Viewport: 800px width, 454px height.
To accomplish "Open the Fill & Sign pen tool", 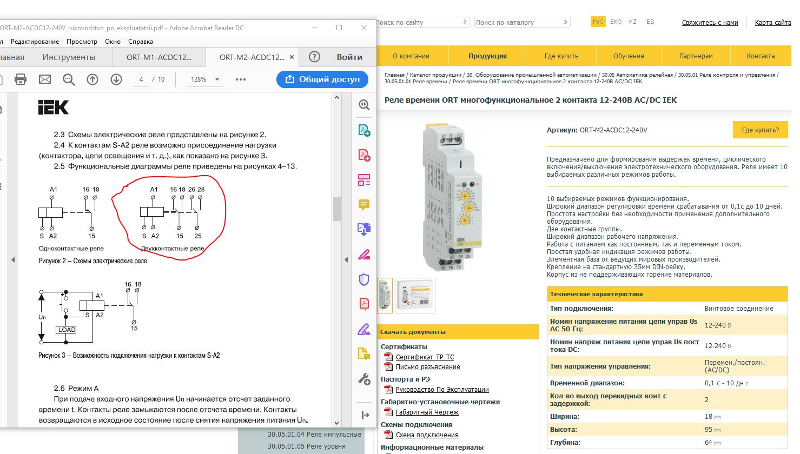I will (364, 329).
